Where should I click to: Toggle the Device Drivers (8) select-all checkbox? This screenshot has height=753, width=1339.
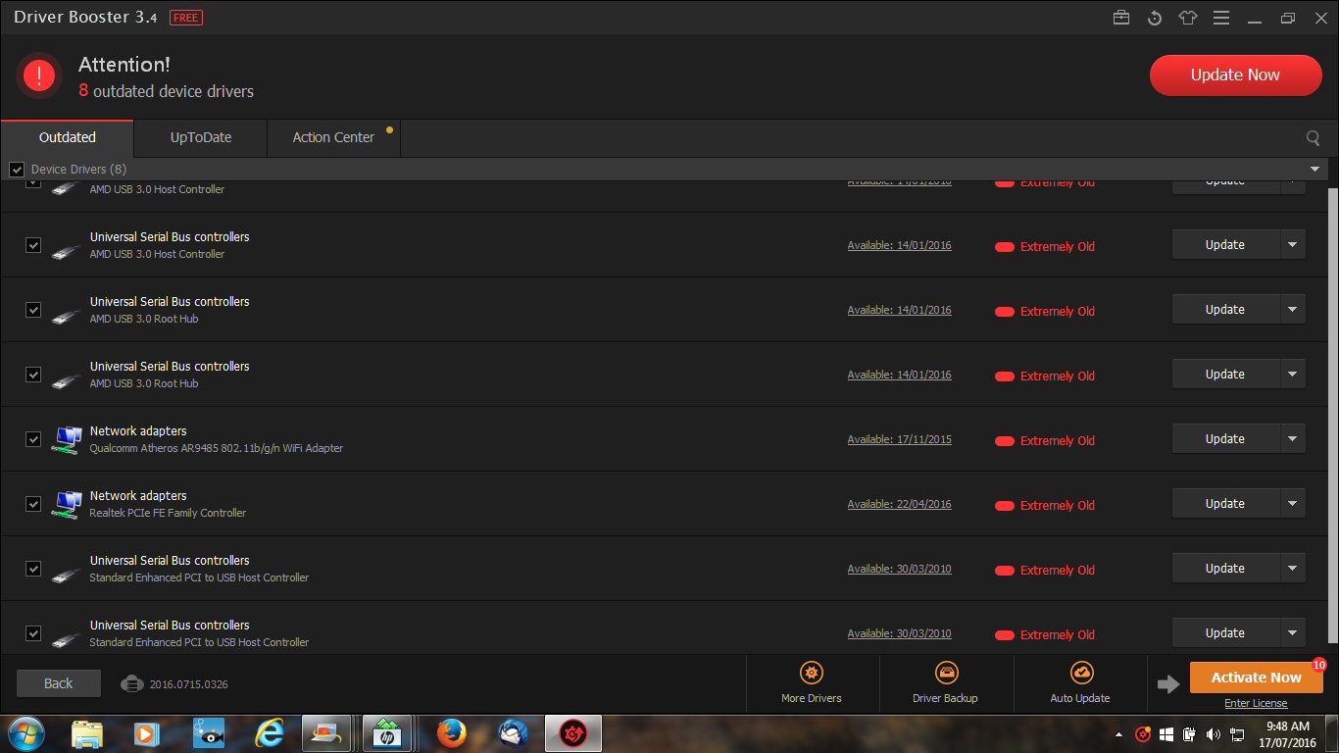17,170
